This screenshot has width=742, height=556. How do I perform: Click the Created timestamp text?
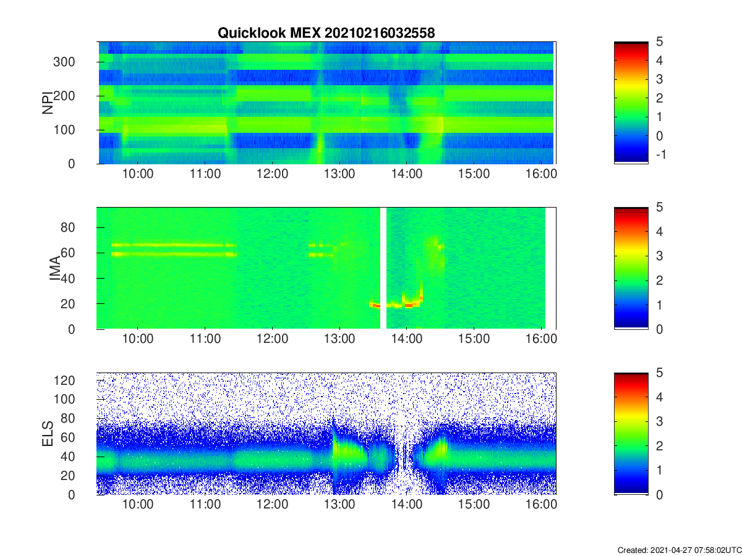(679, 550)
